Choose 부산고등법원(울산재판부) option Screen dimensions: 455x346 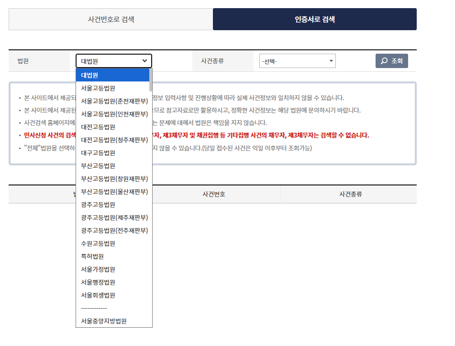112,192
